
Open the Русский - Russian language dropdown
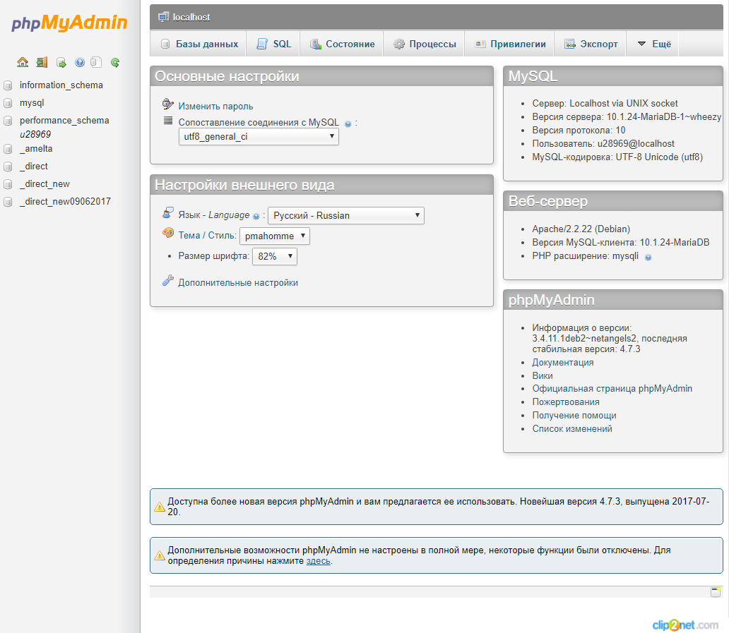point(346,215)
